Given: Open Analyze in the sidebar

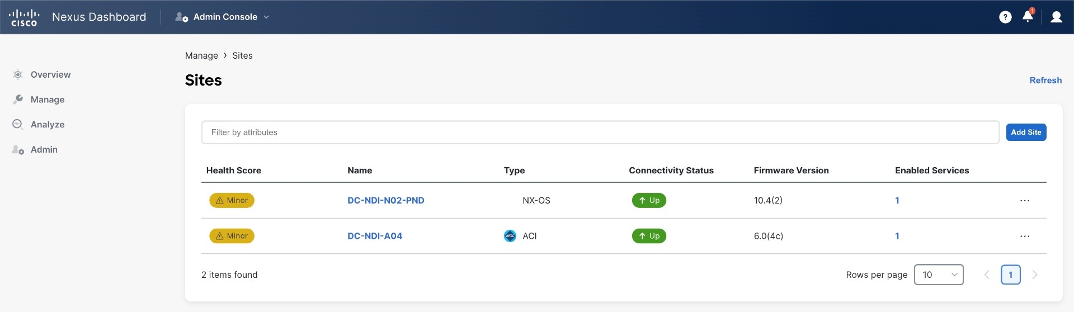Looking at the screenshot, I should pyautogui.click(x=48, y=125).
